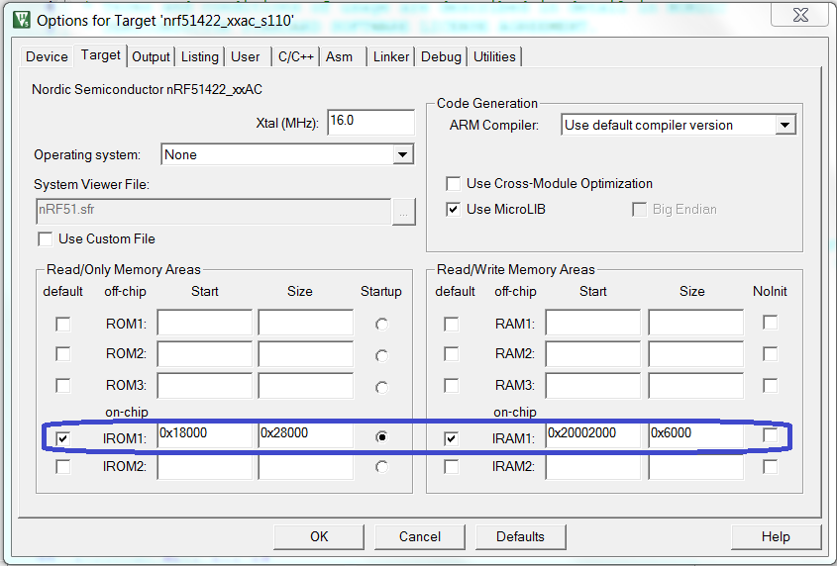Click the IROM2 Start field
837x566 pixels.
pyautogui.click(x=204, y=467)
